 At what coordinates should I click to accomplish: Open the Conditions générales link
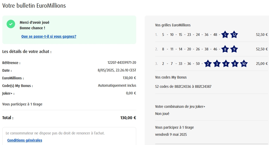pos(25,140)
